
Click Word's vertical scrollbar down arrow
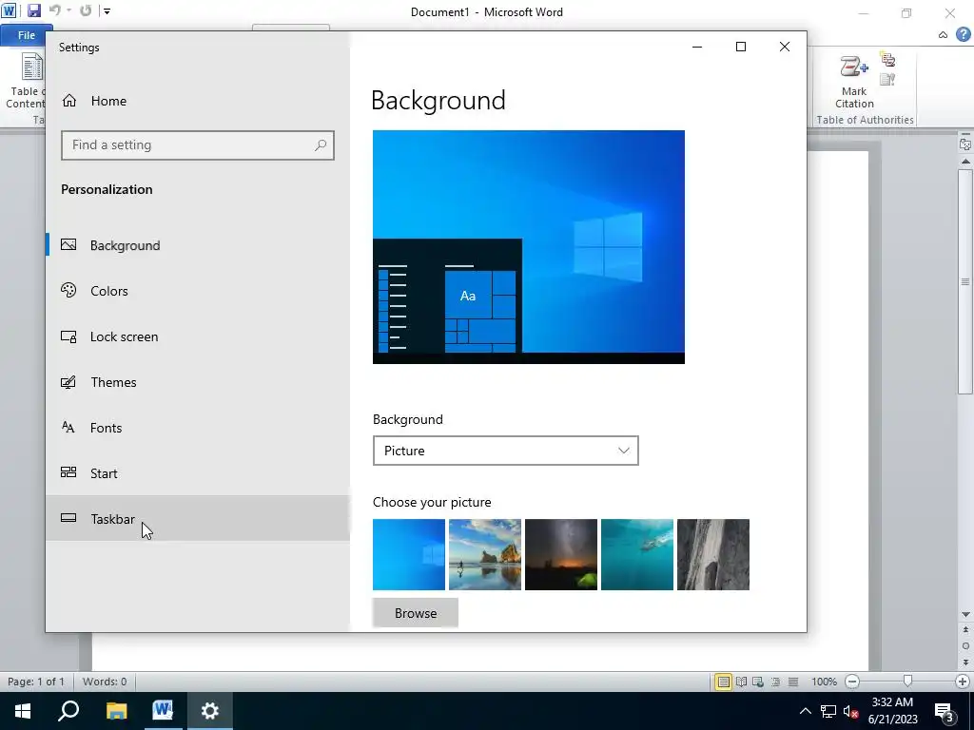click(965, 615)
